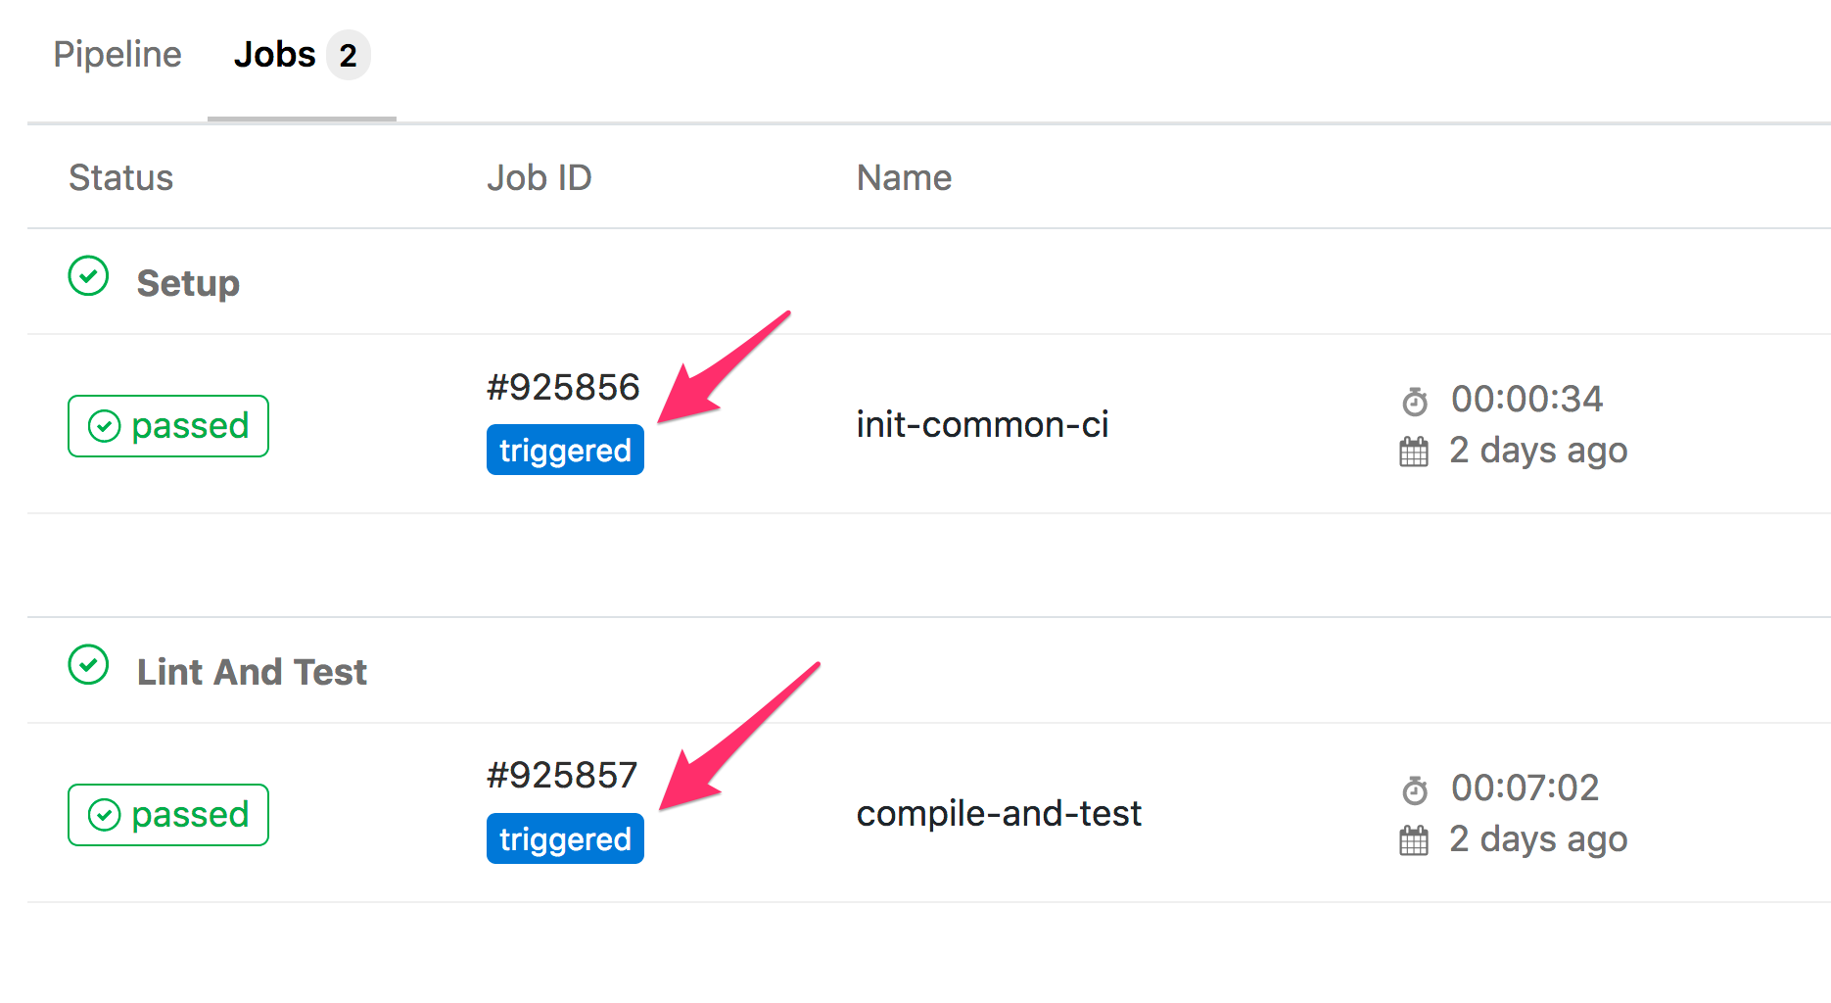This screenshot has height=1003, width=1831.
Task: Click the stopwatch icon next to 00:07:02
Action: pyautogui.click(x=1414, y=788)
